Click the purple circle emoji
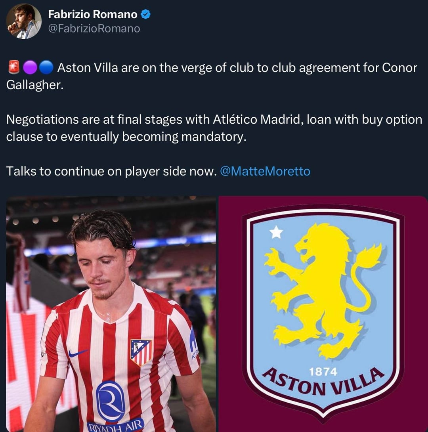The image size is (428, 432). (x=29, y=68)
